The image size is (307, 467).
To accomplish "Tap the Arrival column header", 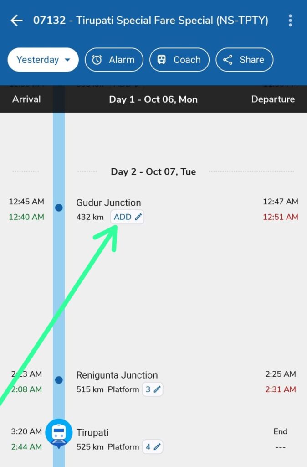I will (26, 99).
